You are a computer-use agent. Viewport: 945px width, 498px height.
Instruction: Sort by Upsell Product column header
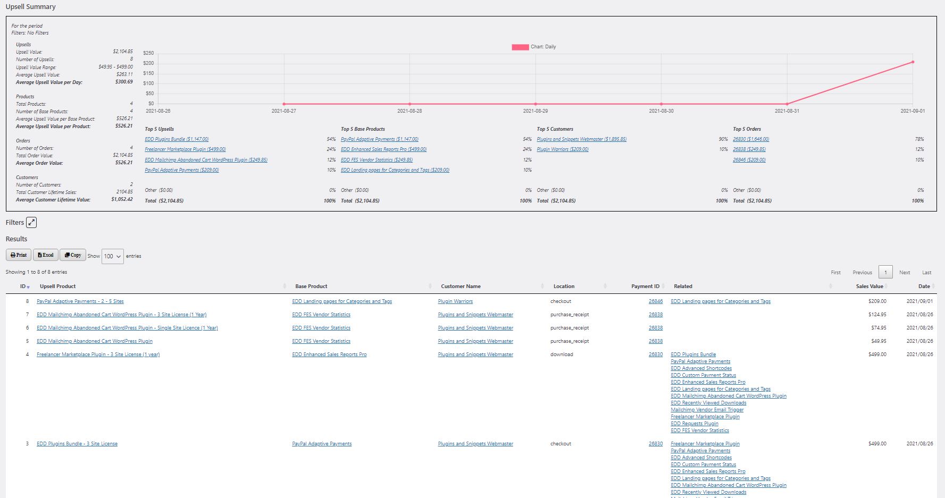pos(58,286)
